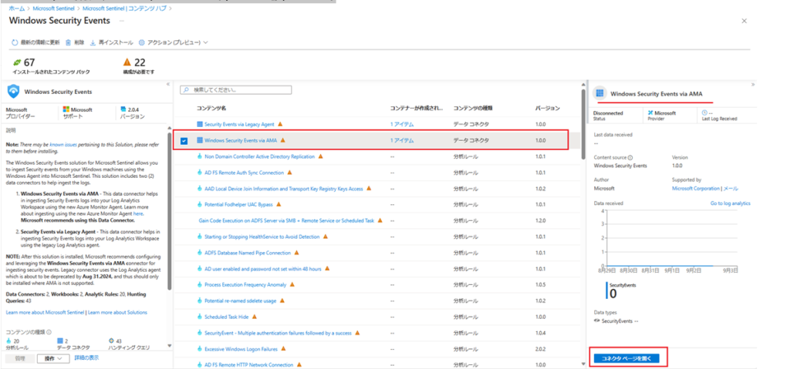This screenshot has height=369, width=790.
Task: Uncheck the Windows Security Events via AMA checkbox
Action: [184, 141]
